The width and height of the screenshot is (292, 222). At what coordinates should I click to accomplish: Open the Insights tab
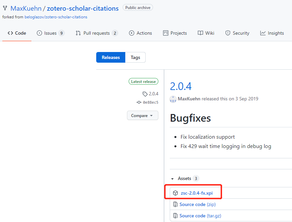coord(272,33)
